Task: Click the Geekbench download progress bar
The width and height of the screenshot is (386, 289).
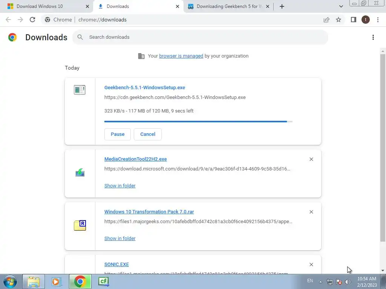Action: 198,122
